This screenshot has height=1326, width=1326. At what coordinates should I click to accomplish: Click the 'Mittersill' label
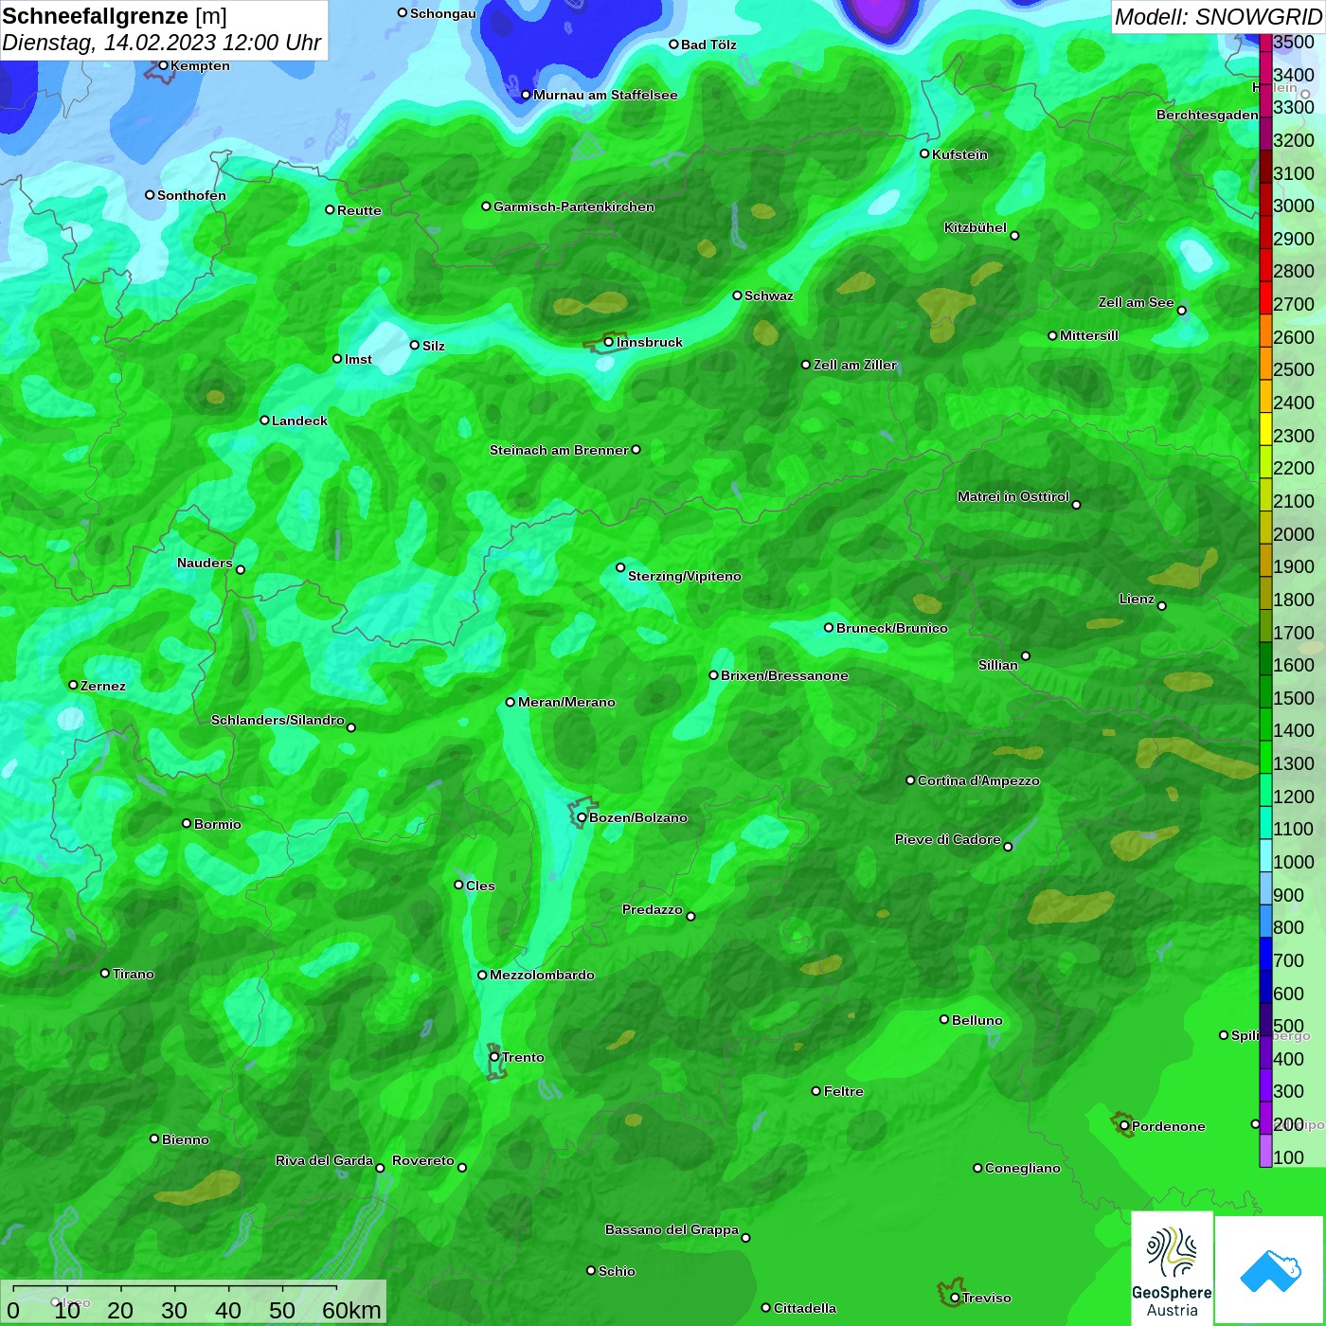[1089, 335]
